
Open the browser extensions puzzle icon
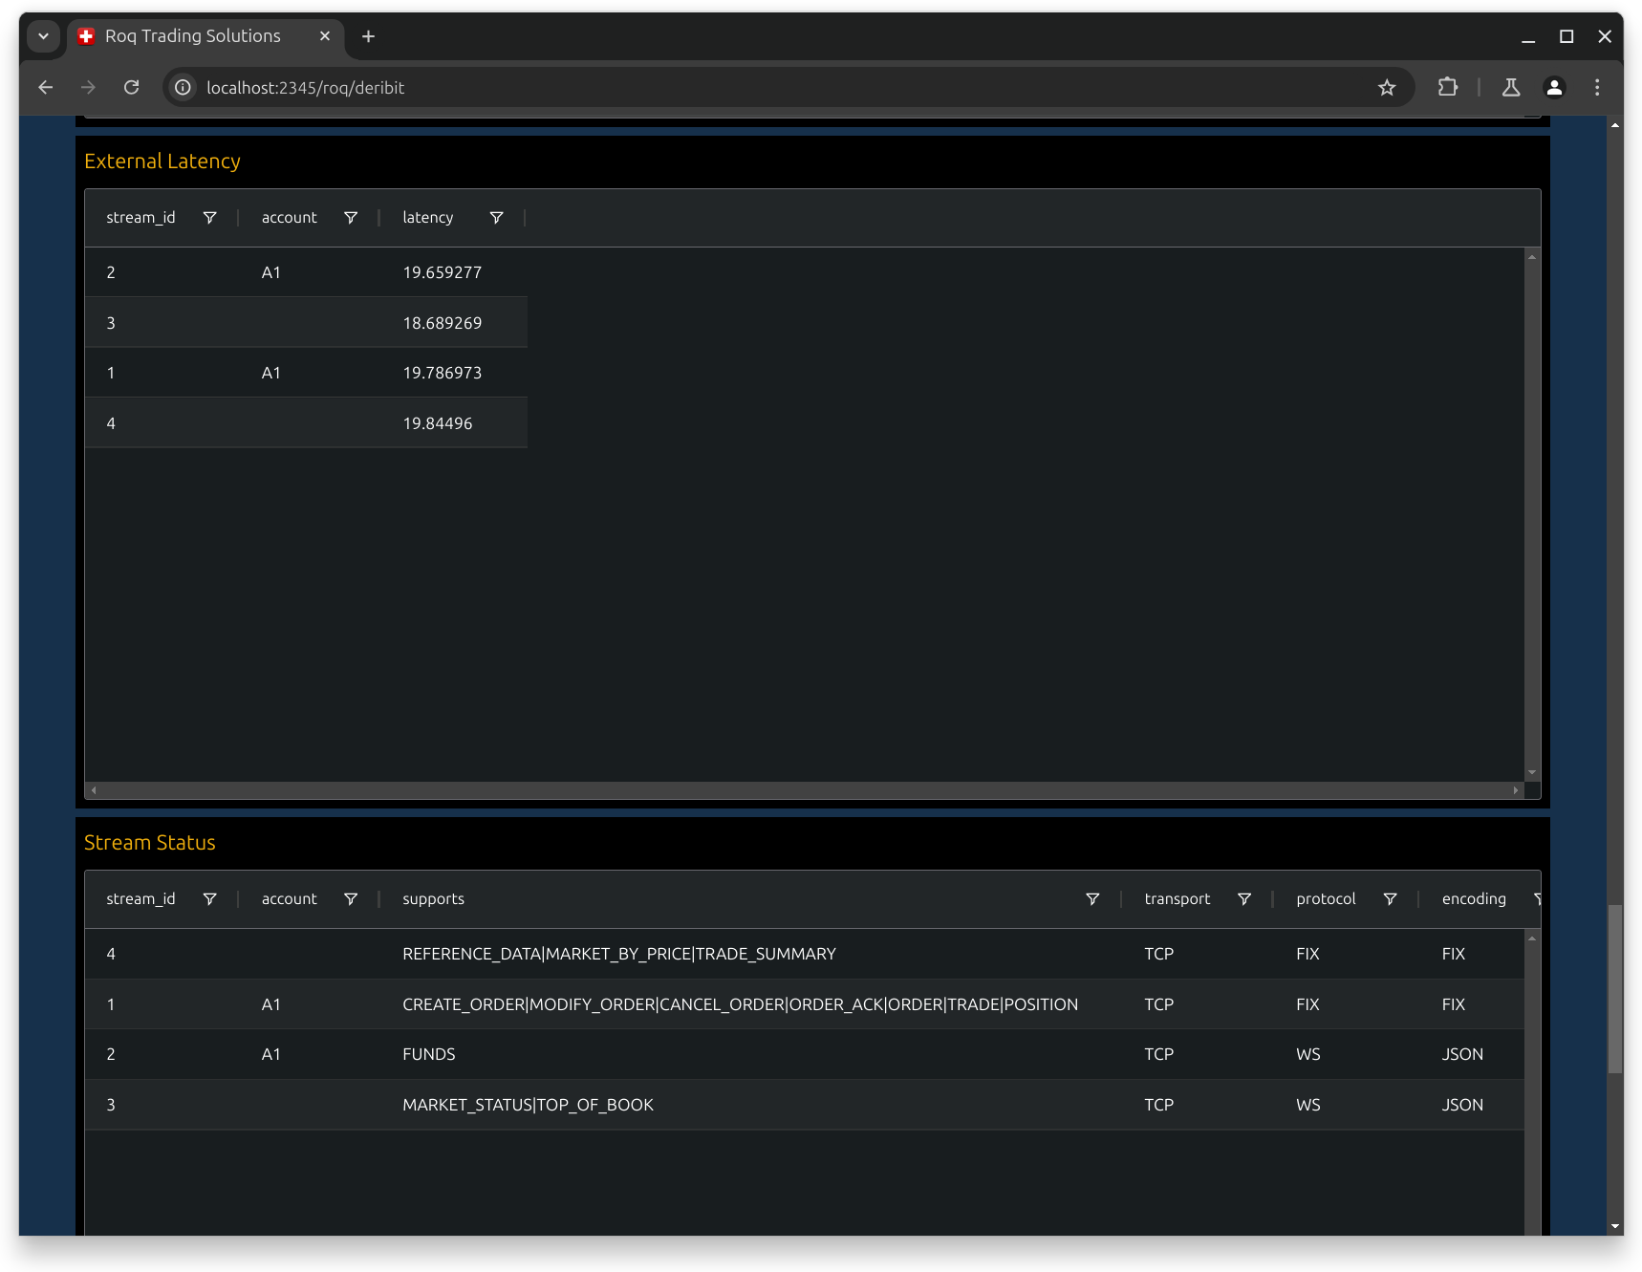tap(1448, 88)
